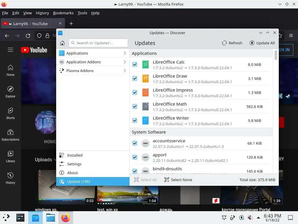The image size is (298, 224).
Task: Uncheck the bind9-dnsutils update
Action: 135,171
